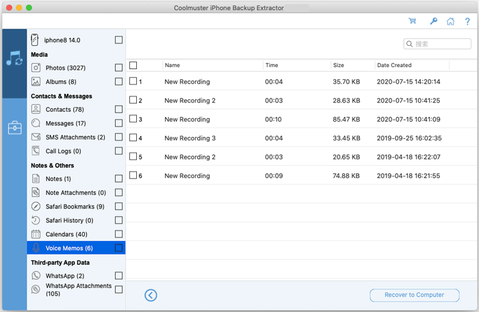Open the Notes (1) category
479x312 pixels.
(58, 179)
